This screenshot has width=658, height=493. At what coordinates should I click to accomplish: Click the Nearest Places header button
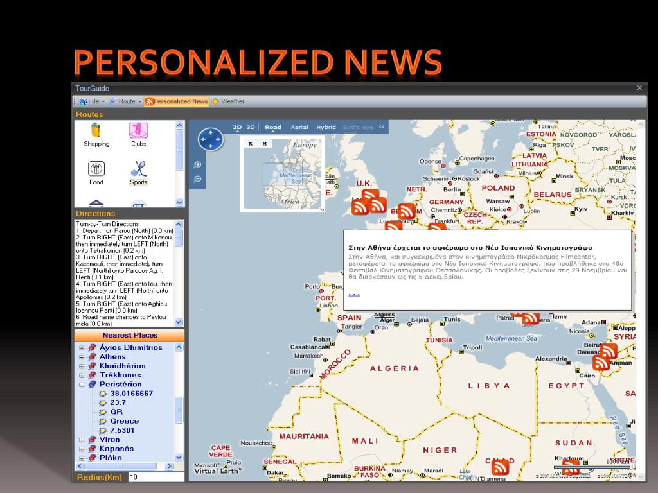click(x=129, y=335)
